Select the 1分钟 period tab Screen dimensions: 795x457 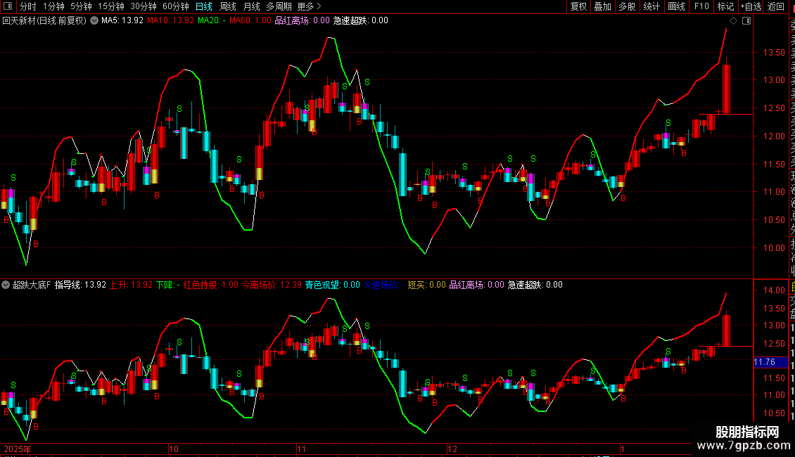click(x=53, y=6)
